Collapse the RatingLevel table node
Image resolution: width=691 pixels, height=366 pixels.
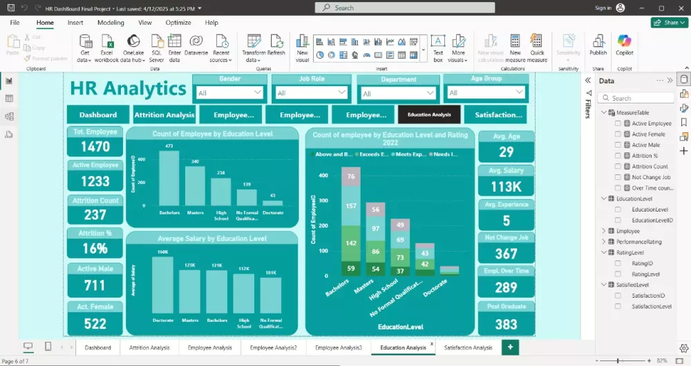(x=604, y=253)
